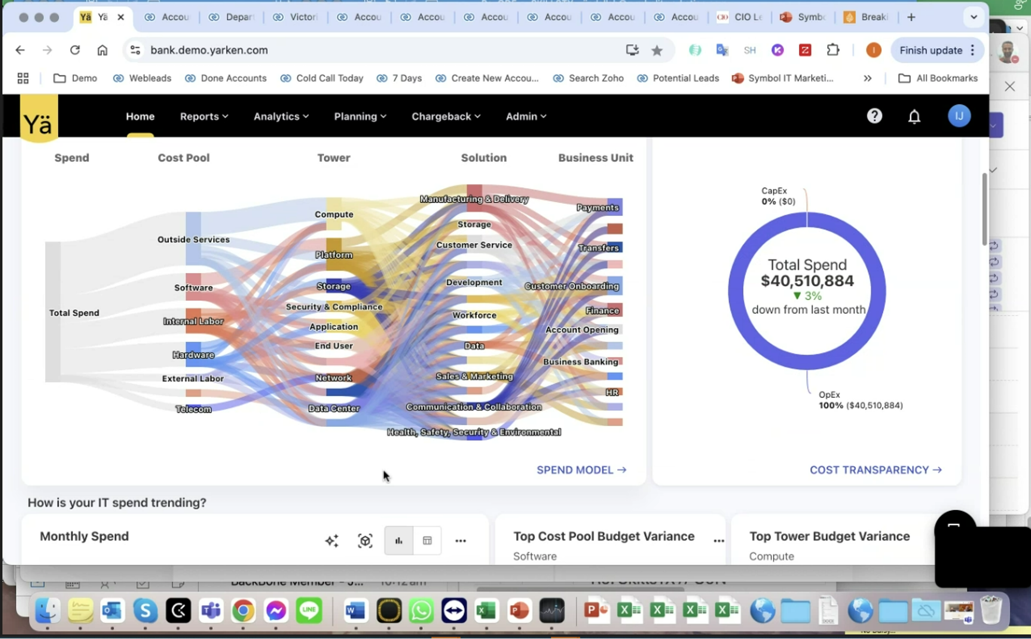Select the Home nav item
Screen dimensions: 1031x639
[x=140, y=116]
